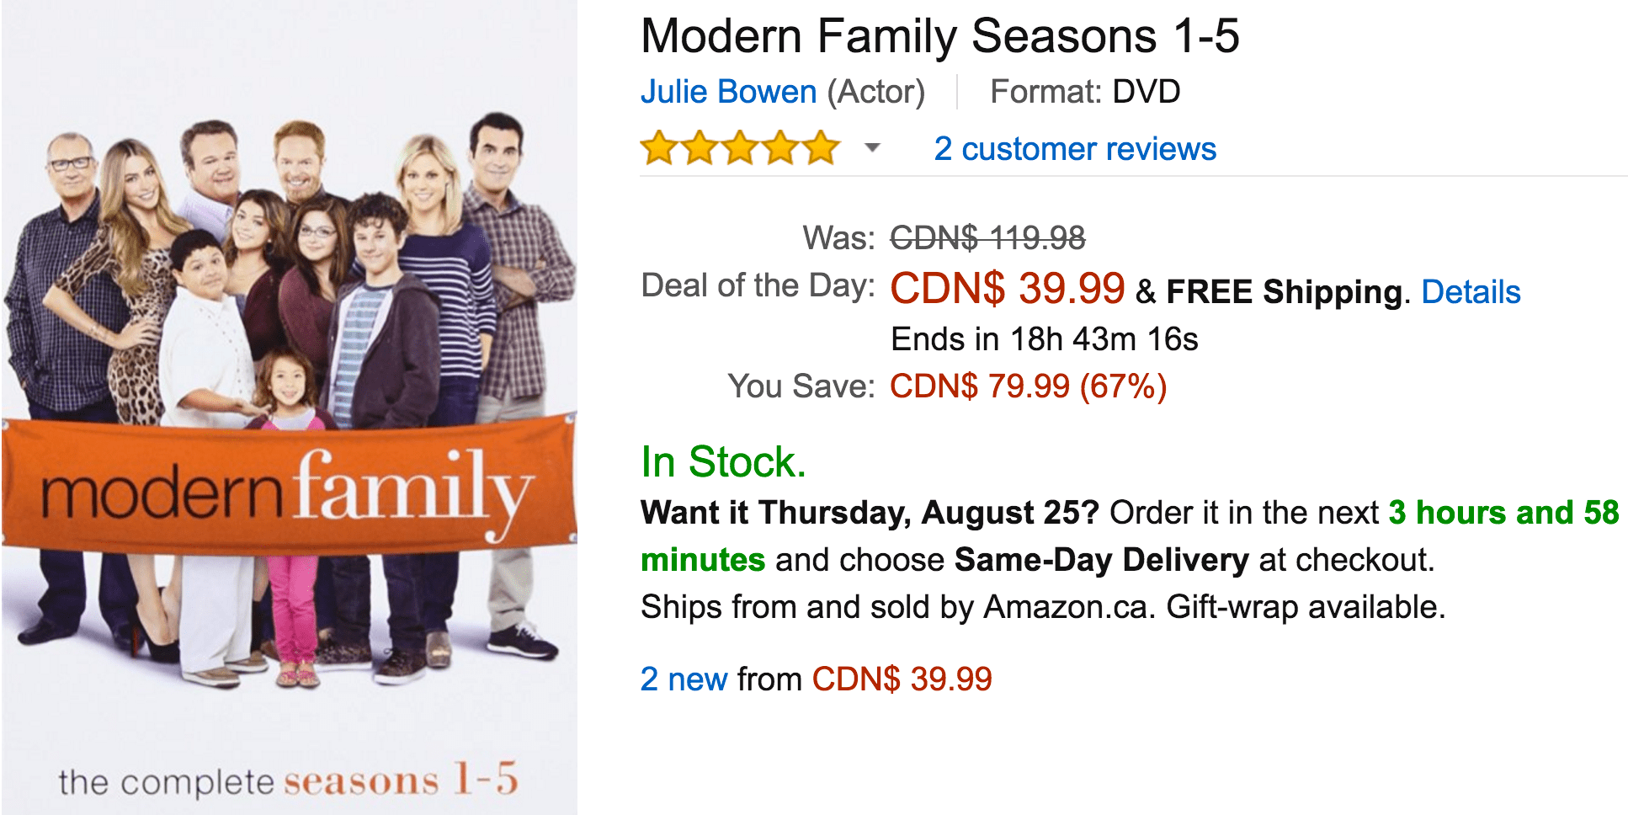Click the Ends in countdown timer

(x=1045, y=339)
